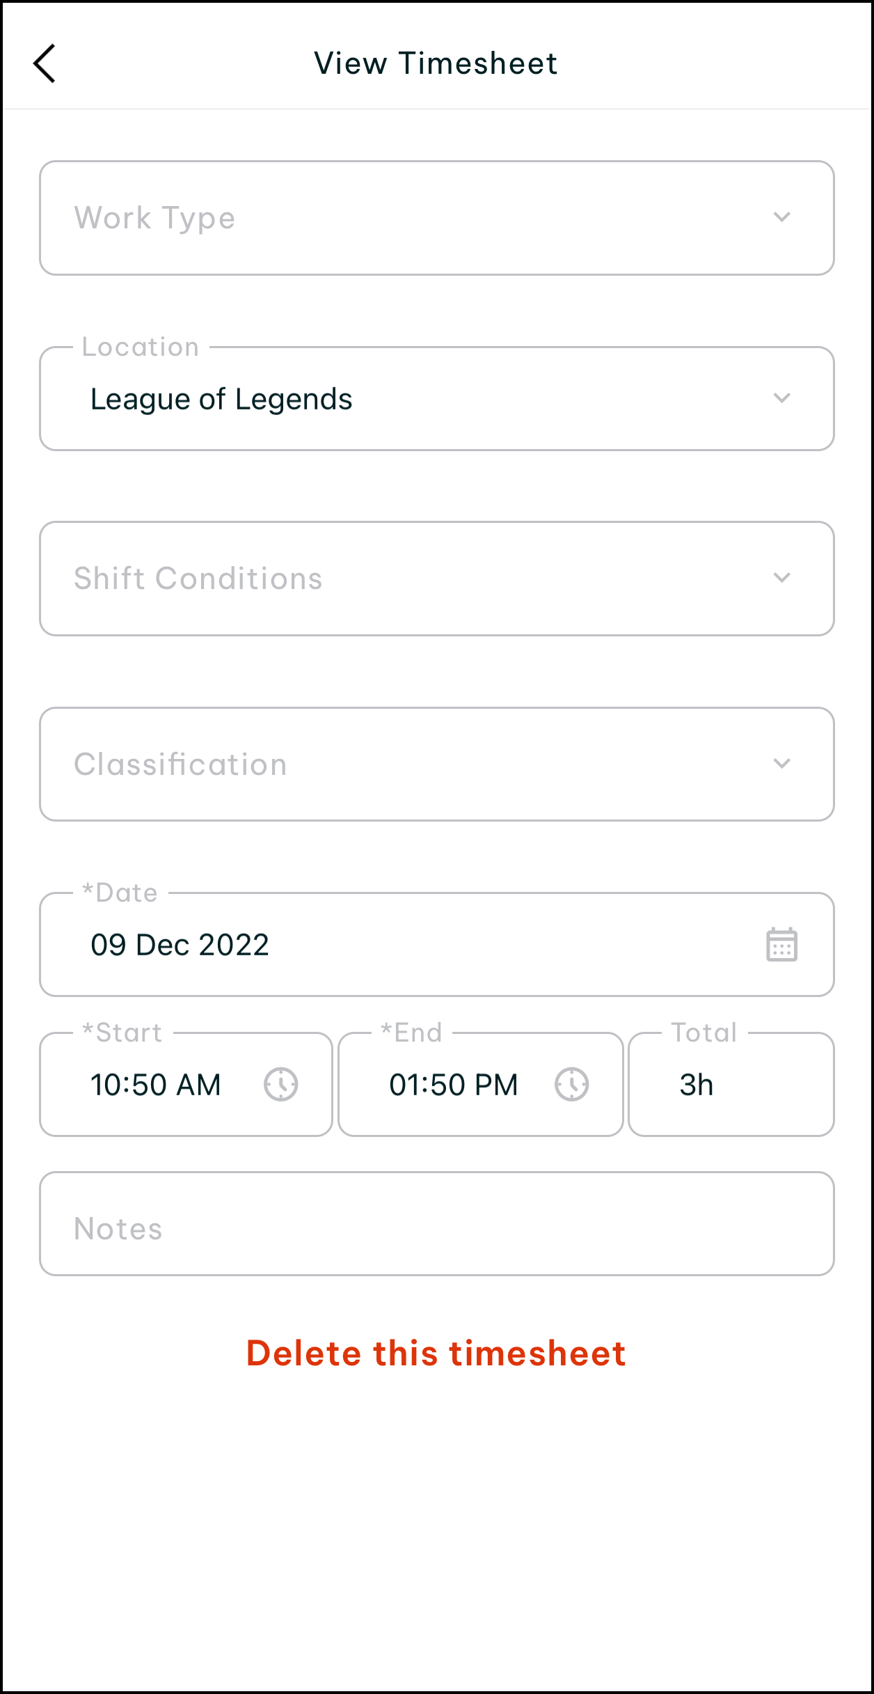Click the clock icon beside Start time
The image size is (874, 1694).
pyautogui.click(x=281, y=1084)
